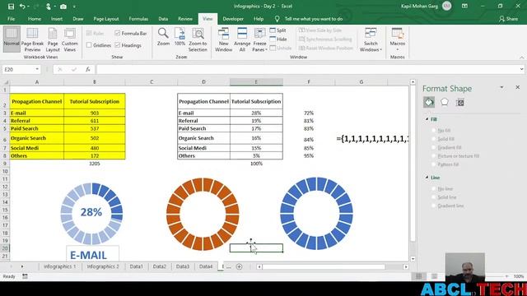Select No fill radio option
Viewport: 527px width, 296px height.
point(434,130)
